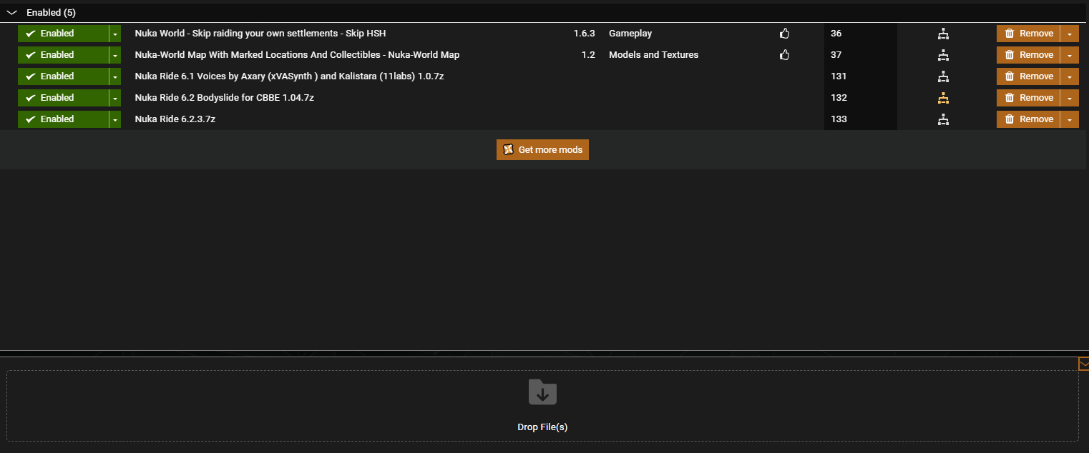Screen dimensions: 1089x453
Task: Open Remove dropdown arrow for Skip HSH
Action: (x=1070, y=34)
